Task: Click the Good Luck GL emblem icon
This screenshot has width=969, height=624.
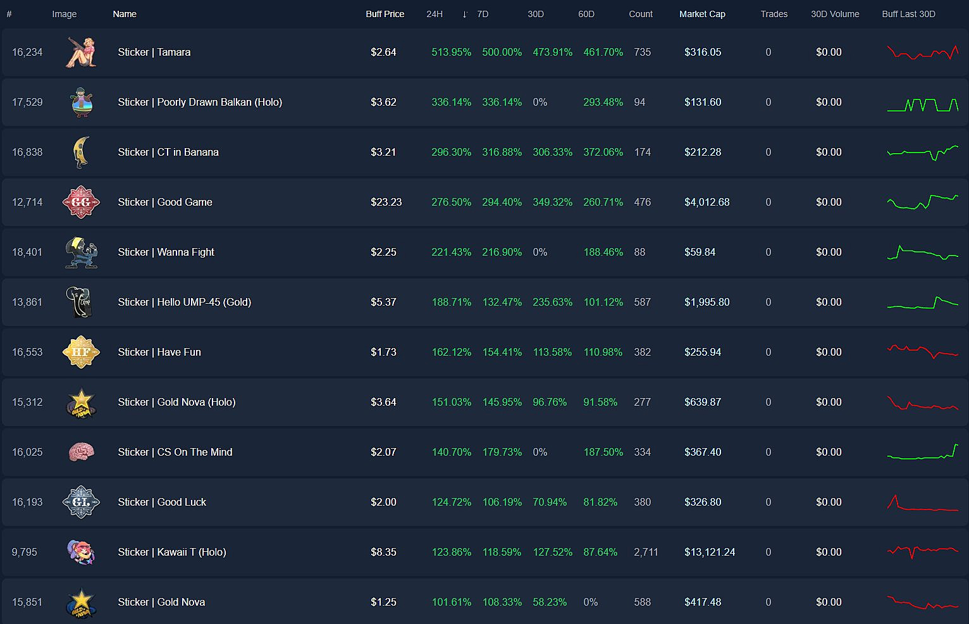Action: click(81, 502)
